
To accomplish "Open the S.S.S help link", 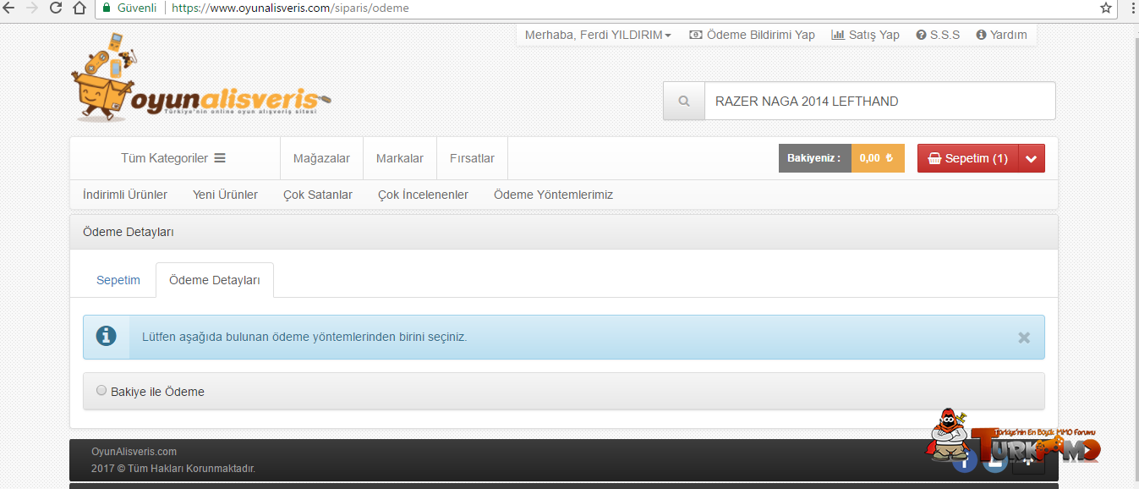I will point(938,35).
